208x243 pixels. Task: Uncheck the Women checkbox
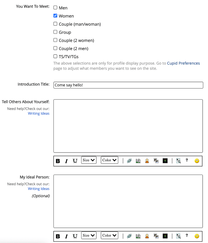click(55, 16)
